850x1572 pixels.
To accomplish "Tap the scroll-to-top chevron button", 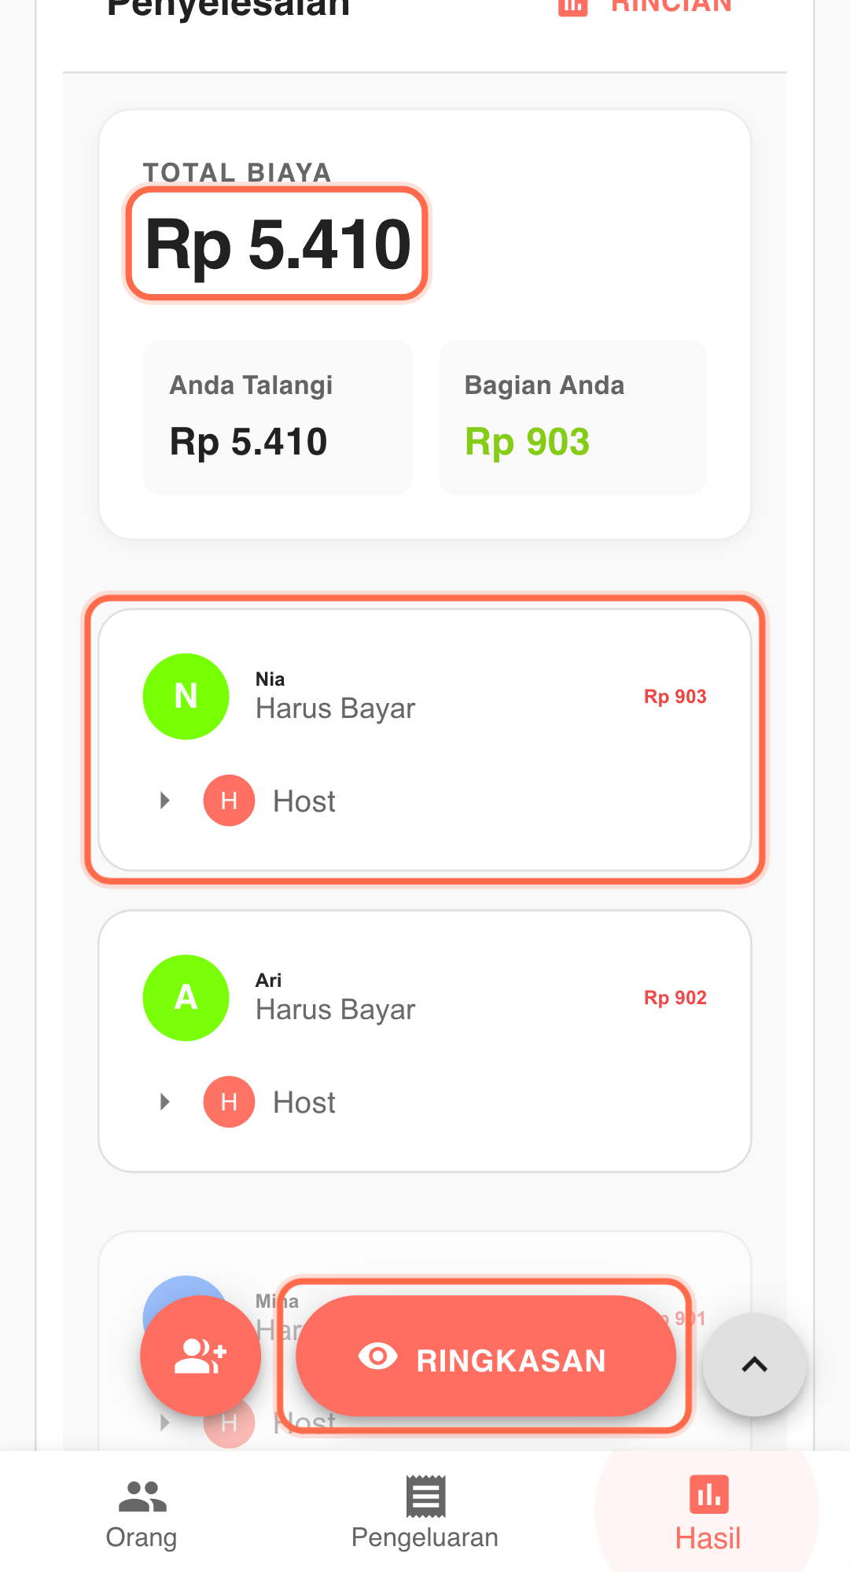I will tap(754, 1364).
